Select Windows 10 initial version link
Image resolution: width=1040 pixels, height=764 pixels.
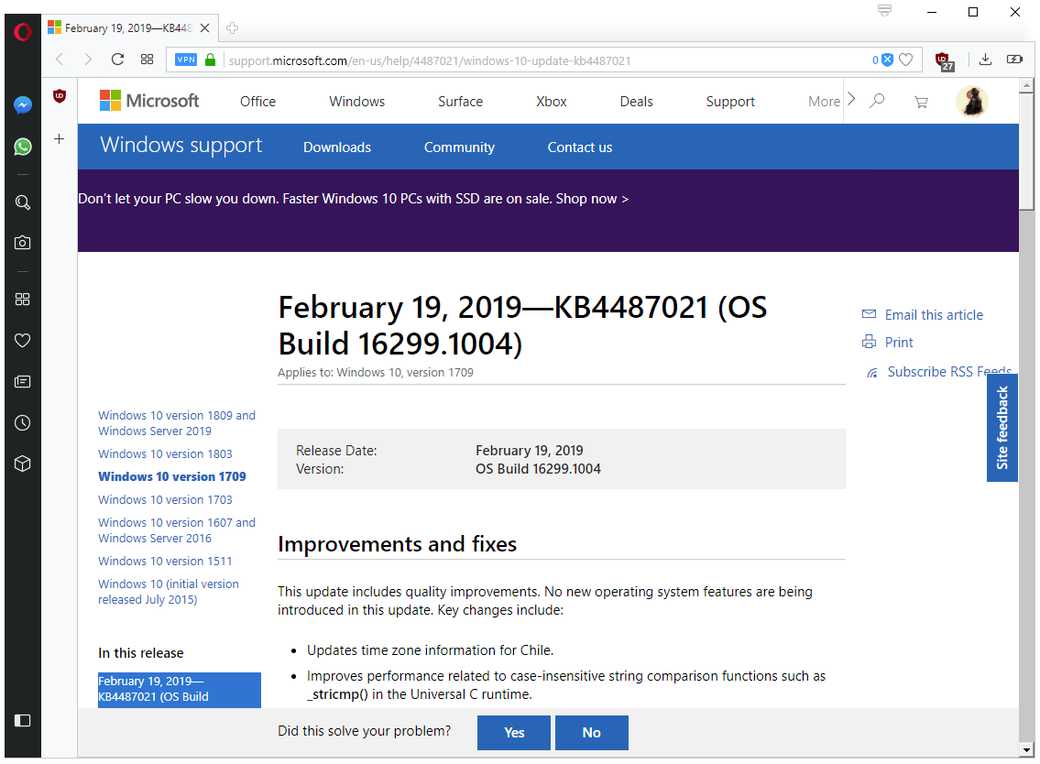tap(169, 592)
